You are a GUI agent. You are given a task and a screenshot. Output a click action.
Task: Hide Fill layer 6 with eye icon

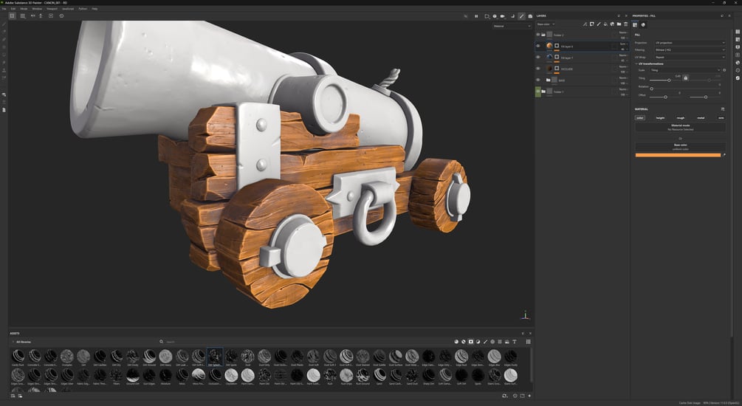coord(538,46)
